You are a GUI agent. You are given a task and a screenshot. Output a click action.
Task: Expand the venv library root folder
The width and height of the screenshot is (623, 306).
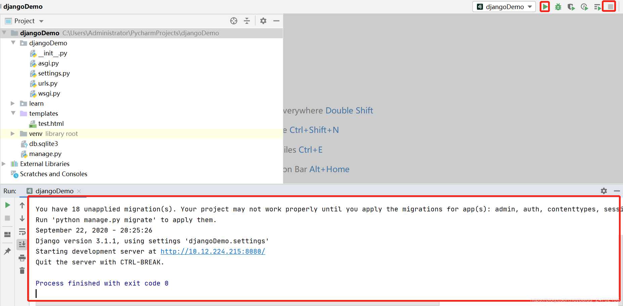click(13, 134)
